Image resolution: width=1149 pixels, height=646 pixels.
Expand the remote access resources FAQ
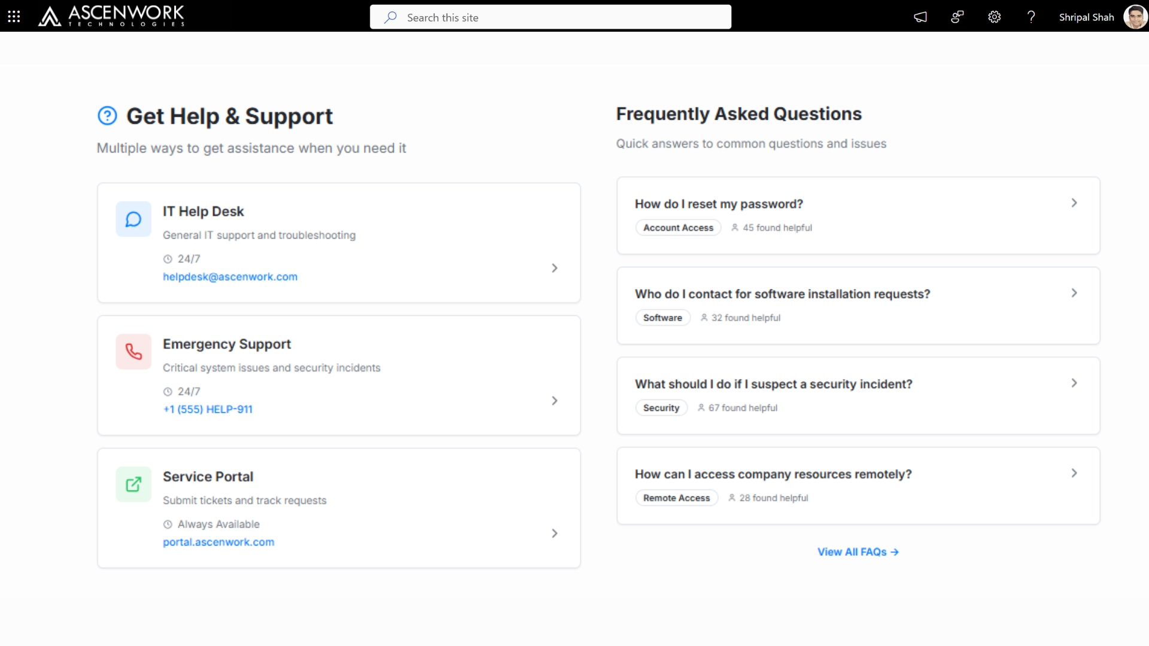(1074, 473)
